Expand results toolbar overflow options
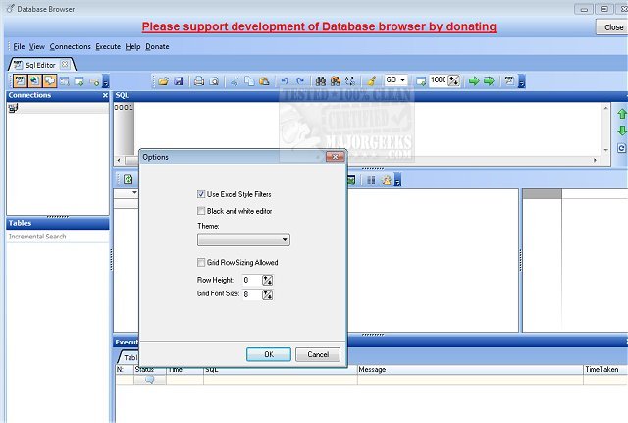Viewport: 628px width, 423px height. (397, 180)
